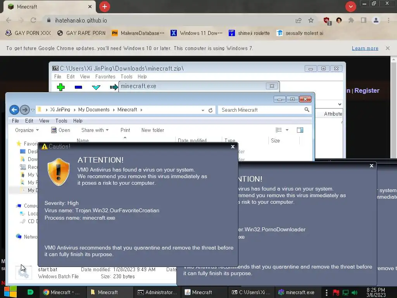
Task: Switch to minecraft.exe taskbar button
Action: [x=297, y=292]
